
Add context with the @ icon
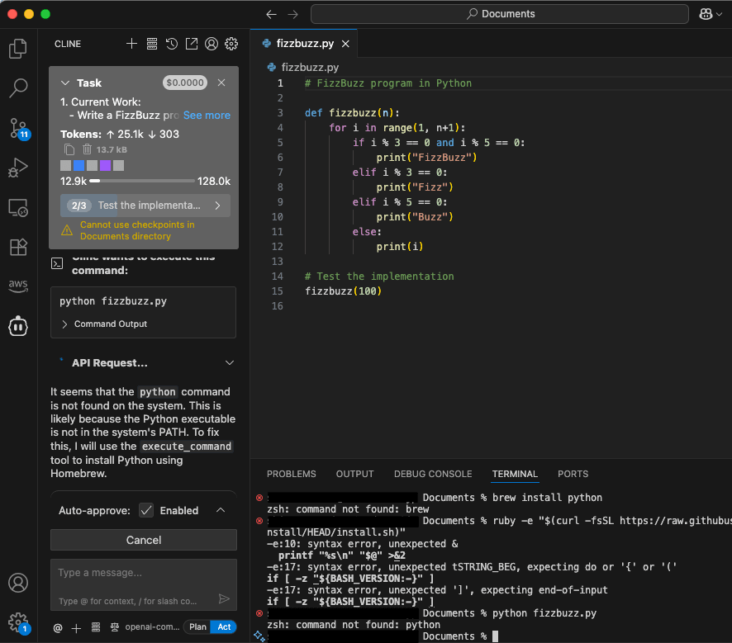pyautogui.click(x=58, y=627)
